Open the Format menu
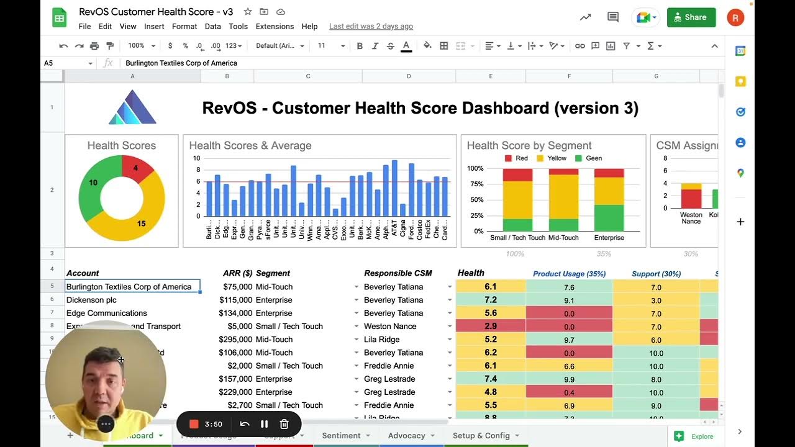 tap(184, 26)
